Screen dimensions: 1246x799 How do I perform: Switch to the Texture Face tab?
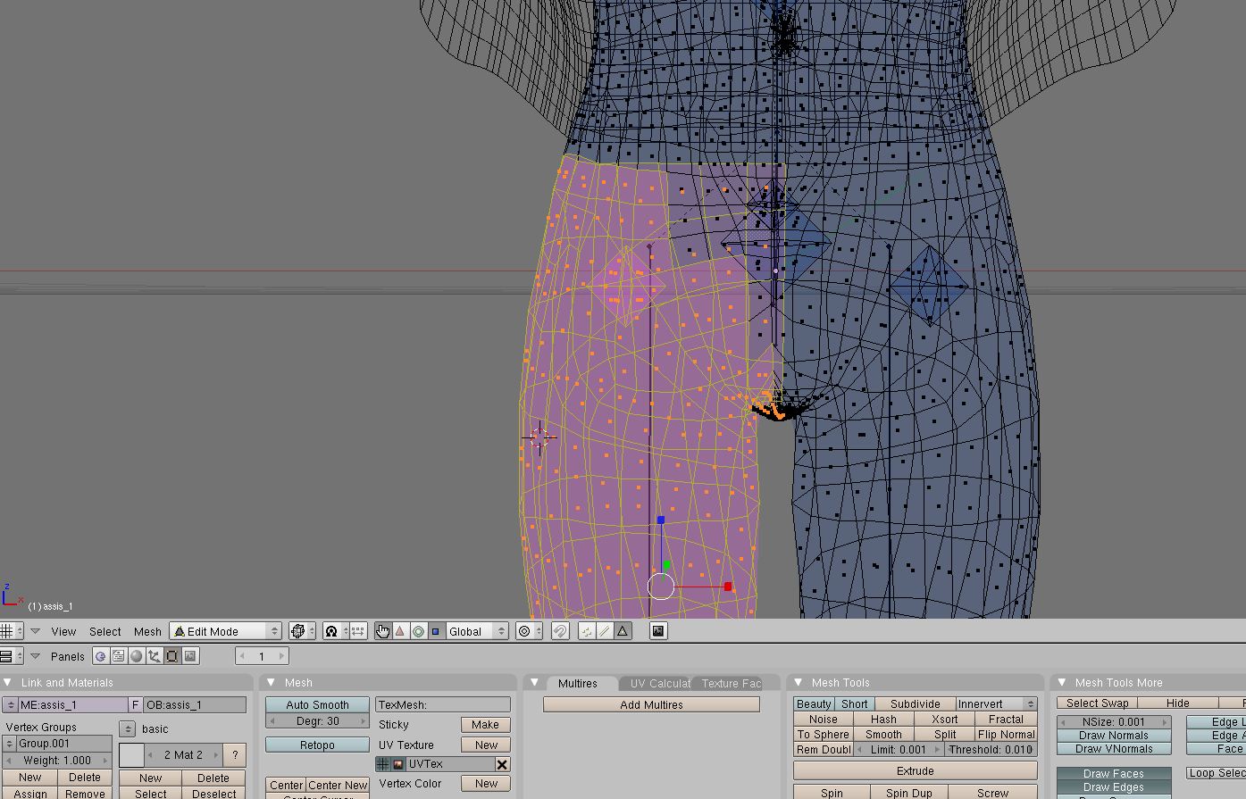(x=731, y=684)
